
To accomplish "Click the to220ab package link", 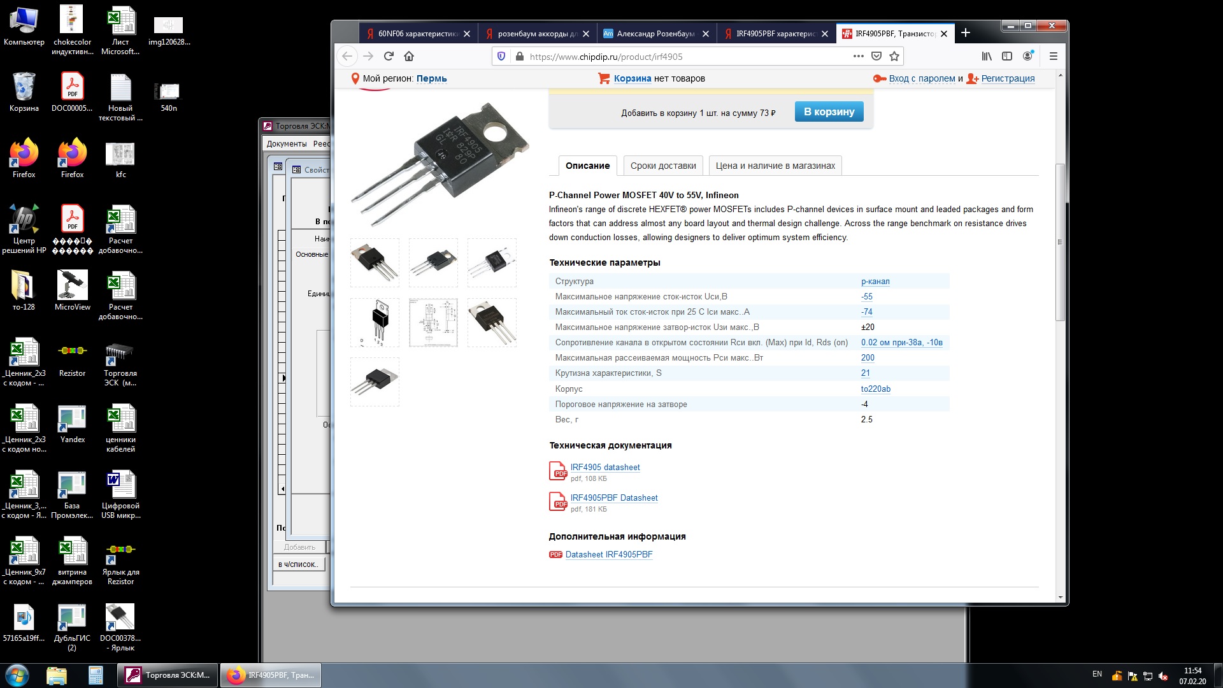I will tap(876, 389).
